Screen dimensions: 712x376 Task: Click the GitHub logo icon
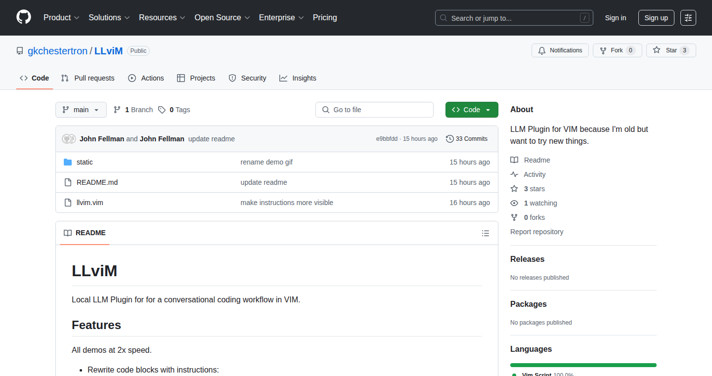point(24,18)
